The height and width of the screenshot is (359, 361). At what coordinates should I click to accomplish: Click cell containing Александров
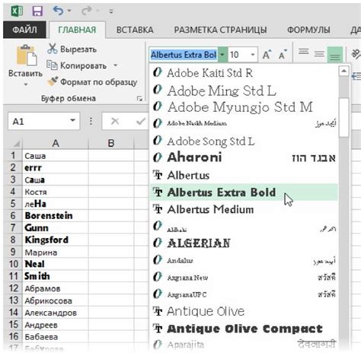pyautogui.click(x=56, y=313)
